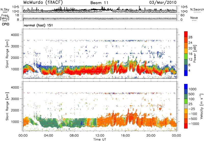
Task: Click the blue top segment of velocity color bar
Action: 186,87
